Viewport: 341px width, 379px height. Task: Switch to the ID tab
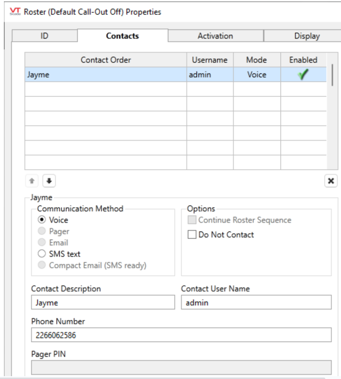point(44,36)
